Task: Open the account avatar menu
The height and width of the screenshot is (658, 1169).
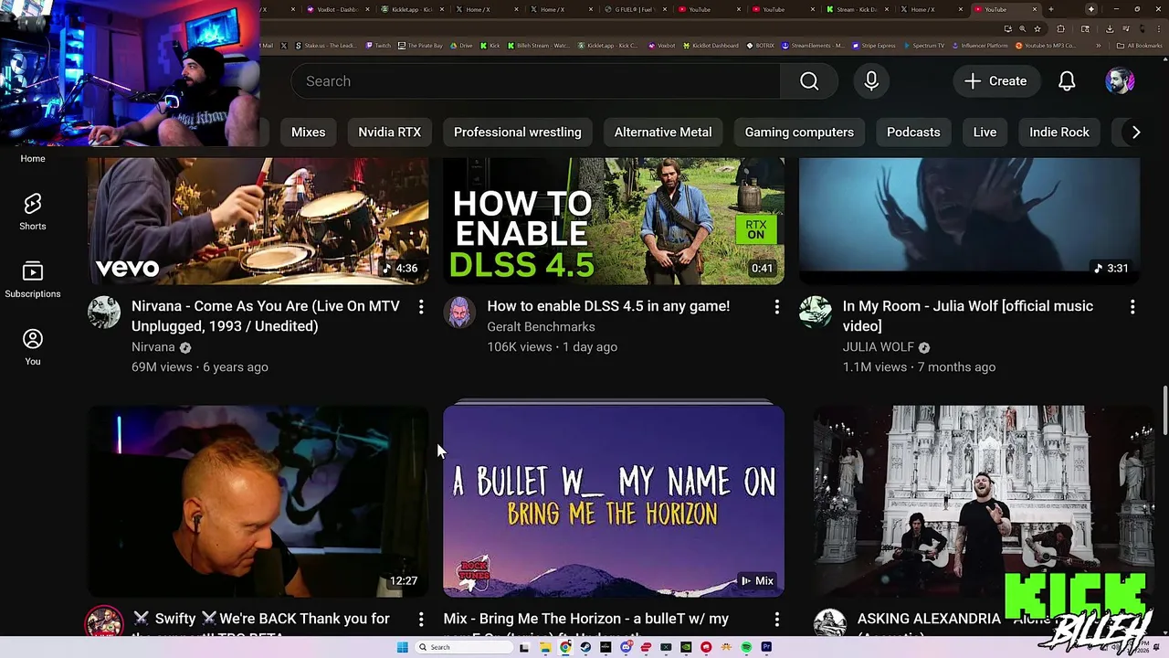Action: pyautogui.click(x=1120, y=81)
